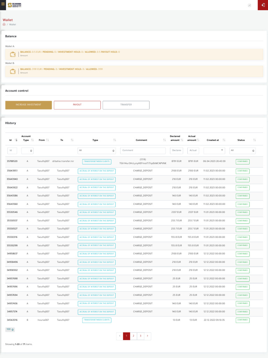
Task: Click the Wallet B wallet icon
Action: [x=13, y=71]
